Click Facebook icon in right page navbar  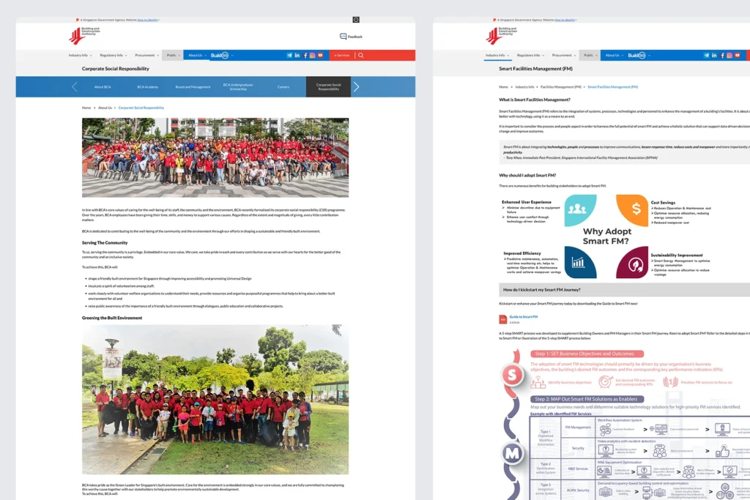(722, 56)
